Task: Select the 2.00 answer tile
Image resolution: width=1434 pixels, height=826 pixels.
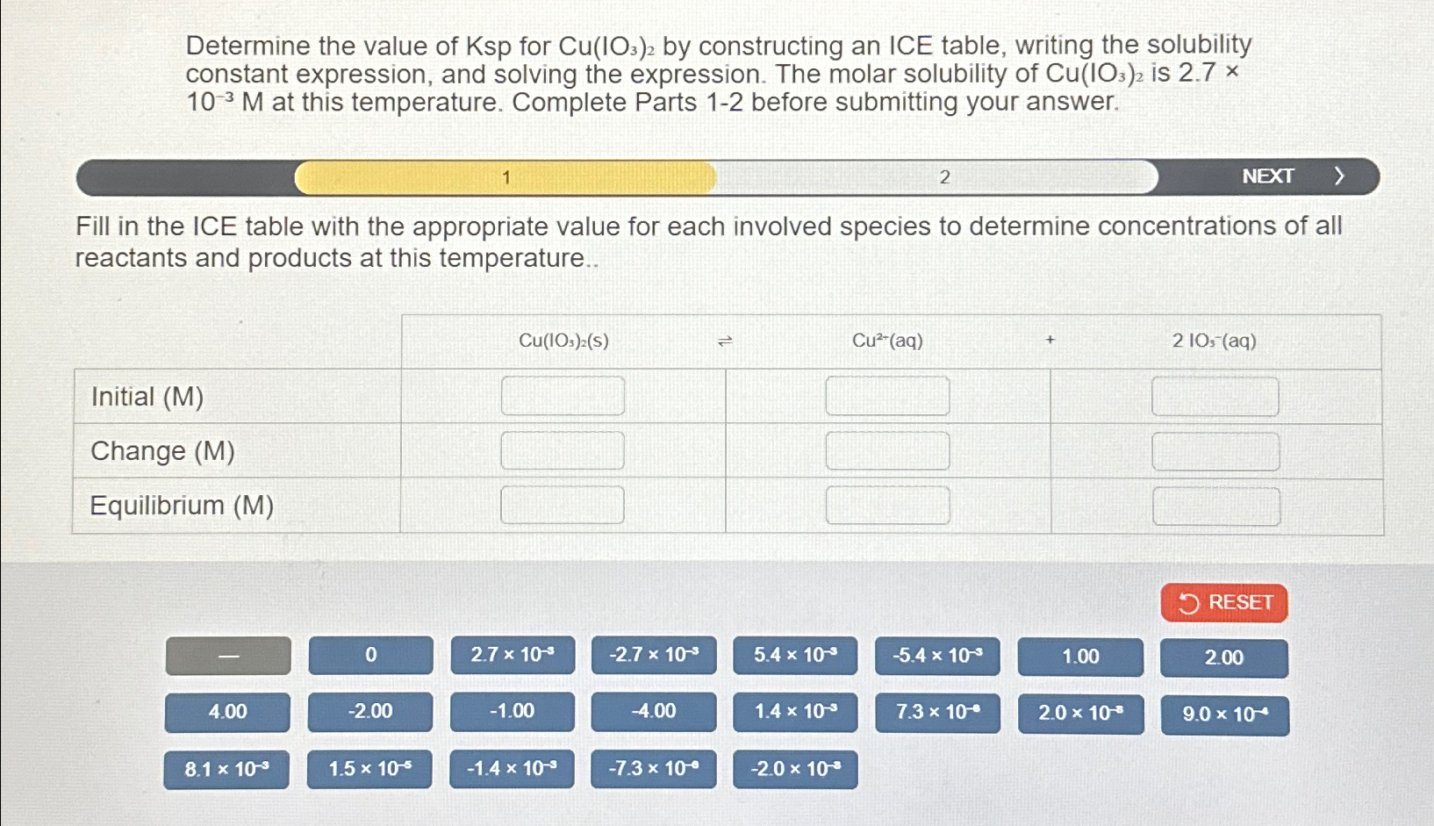Action: pos(1223,658)
